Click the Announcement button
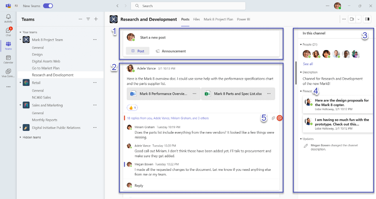This screenshot has height=199, width=376. click(x=171, y=51)
